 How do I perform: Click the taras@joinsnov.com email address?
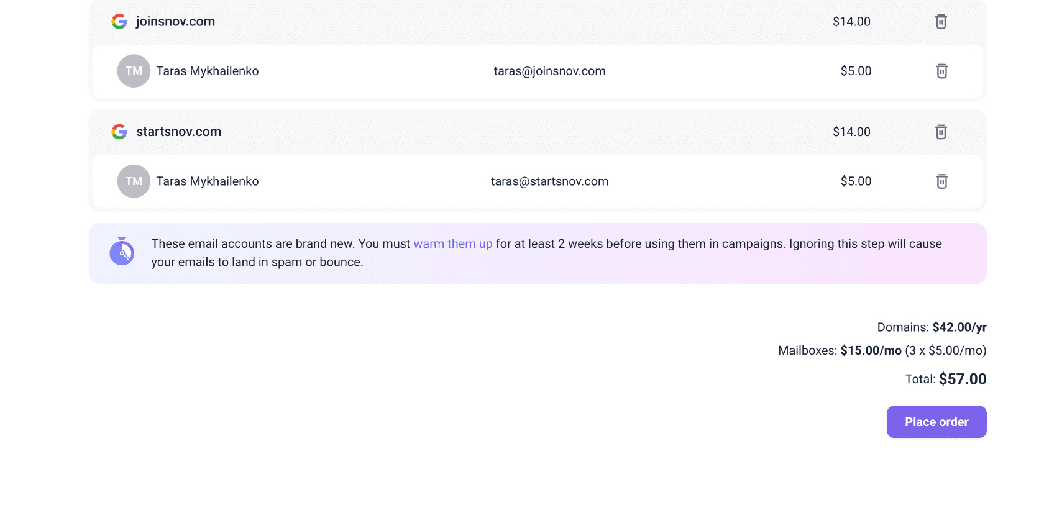pyautogui.click(x=549, y=71)
